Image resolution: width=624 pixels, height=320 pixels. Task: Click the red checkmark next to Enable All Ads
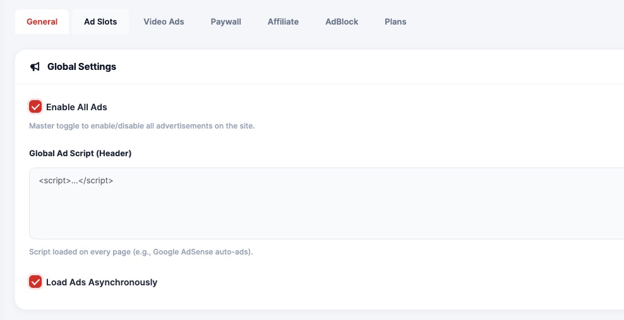35,107
